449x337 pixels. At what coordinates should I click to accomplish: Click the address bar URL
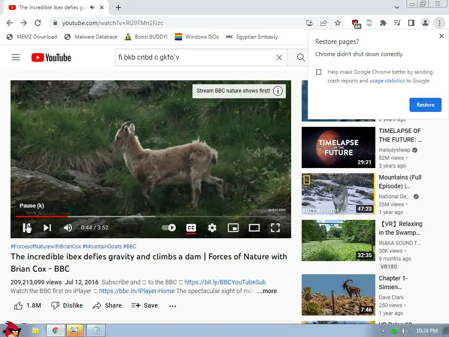click(113, 23)
